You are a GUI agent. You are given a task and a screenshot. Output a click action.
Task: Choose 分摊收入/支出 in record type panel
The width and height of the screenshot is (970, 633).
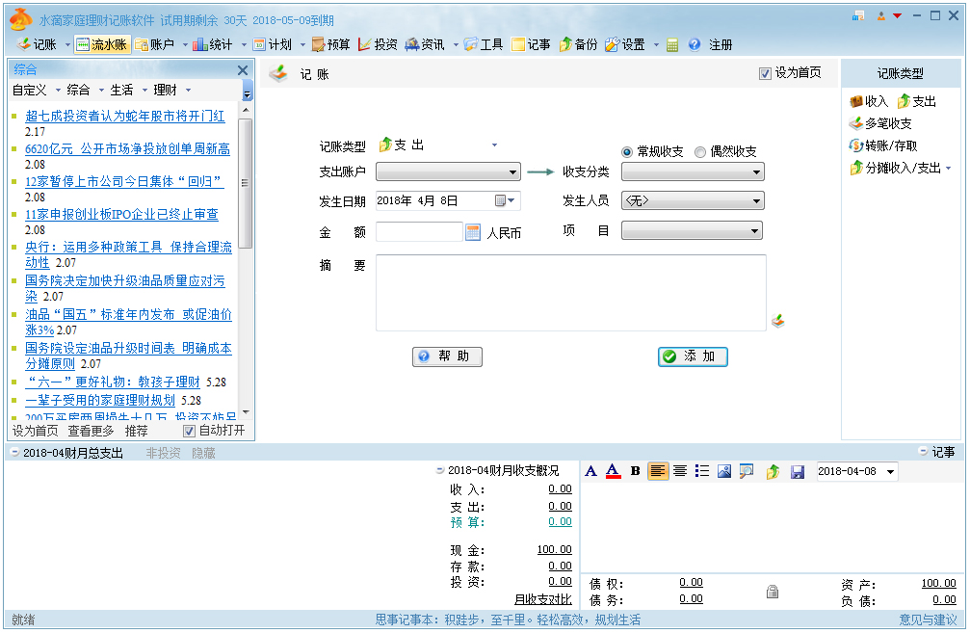[x=896, y=168]
